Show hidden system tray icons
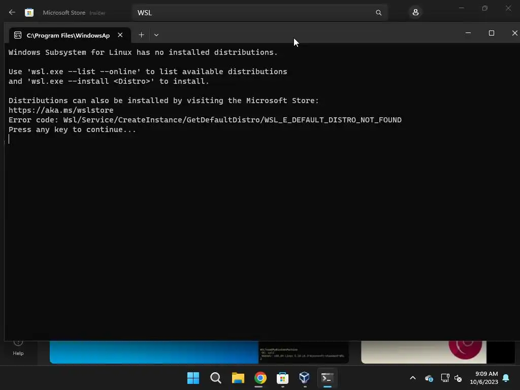Viewport: 520px width, 390px height. pyautogui.click(x=413, y=378)
